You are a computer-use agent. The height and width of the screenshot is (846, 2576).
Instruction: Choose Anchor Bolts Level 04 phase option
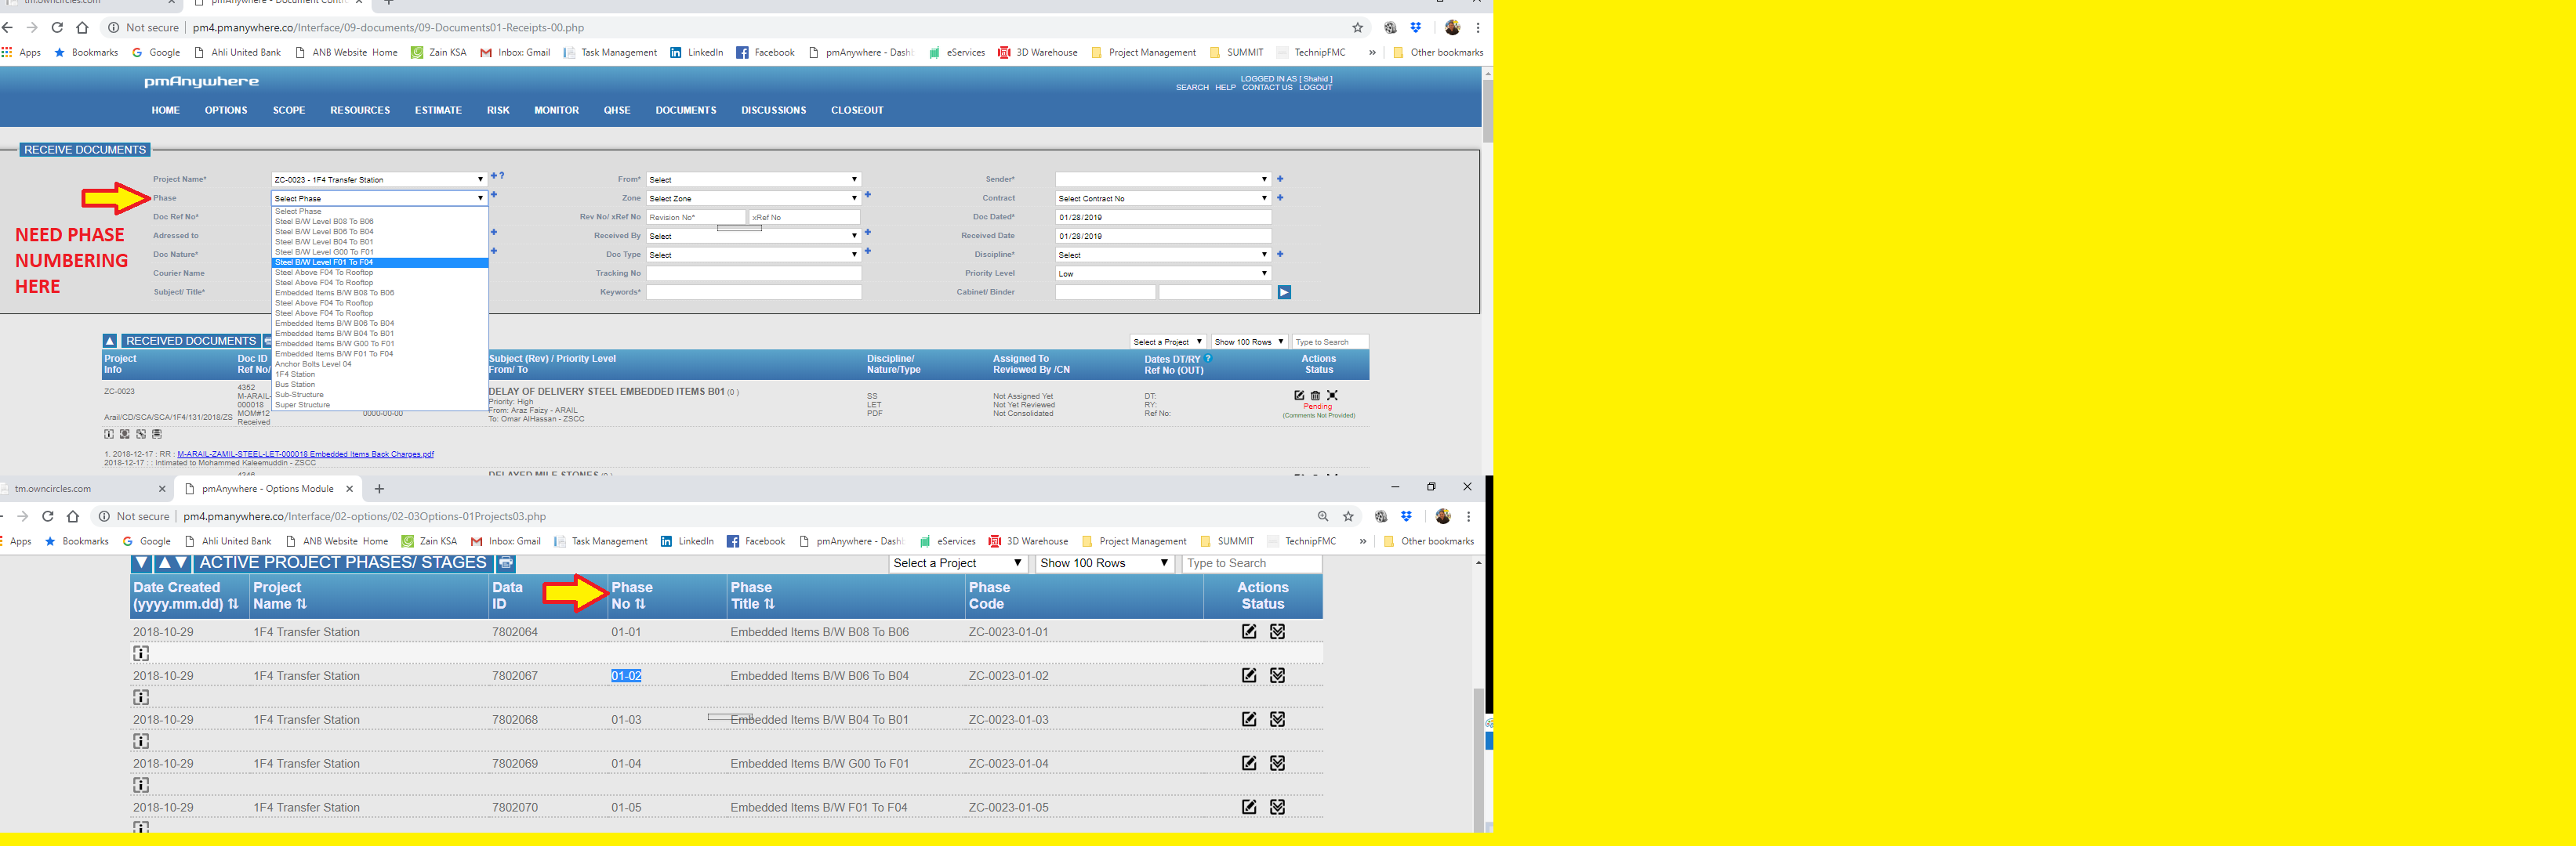pos(314,364)
